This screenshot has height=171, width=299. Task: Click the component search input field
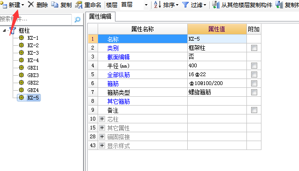[x=36, y=19]
